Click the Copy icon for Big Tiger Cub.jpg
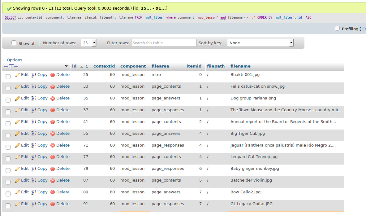 pos(34,134)
